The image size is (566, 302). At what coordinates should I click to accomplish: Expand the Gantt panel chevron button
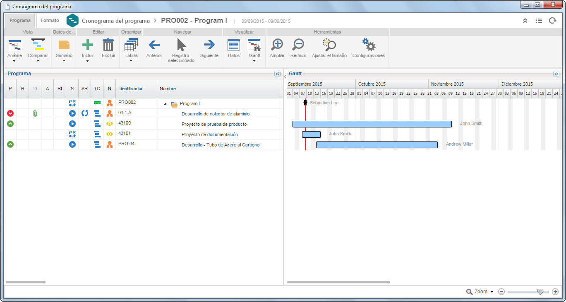(556, 74)
